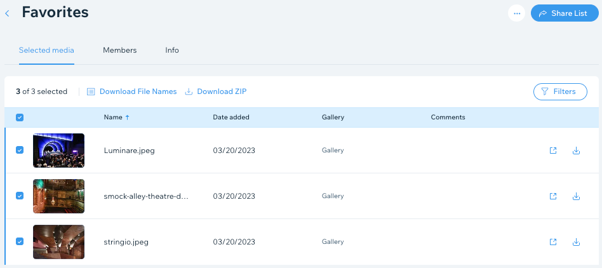
Task: Deselect the stringio.jpeg row checkbox
Action: coord(20,241)
